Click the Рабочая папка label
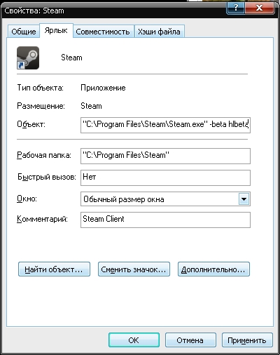 tap(44, 155)
